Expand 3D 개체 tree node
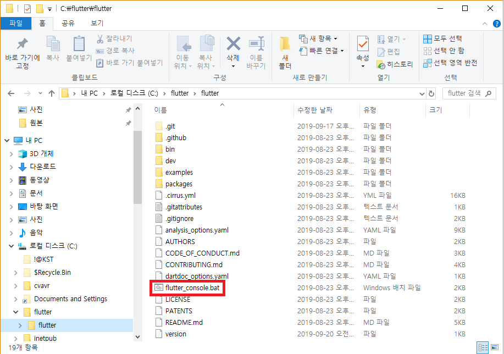This screenshot has height=354, width=504. click(x=11, y=154)
